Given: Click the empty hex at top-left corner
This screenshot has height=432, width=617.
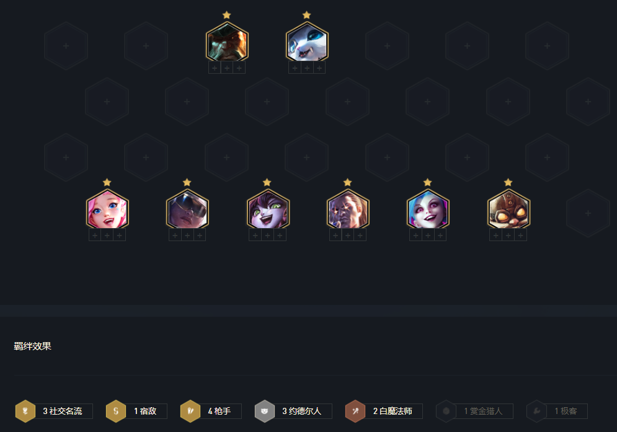Looking at the screenshot, I should click(x=66, y=46).
